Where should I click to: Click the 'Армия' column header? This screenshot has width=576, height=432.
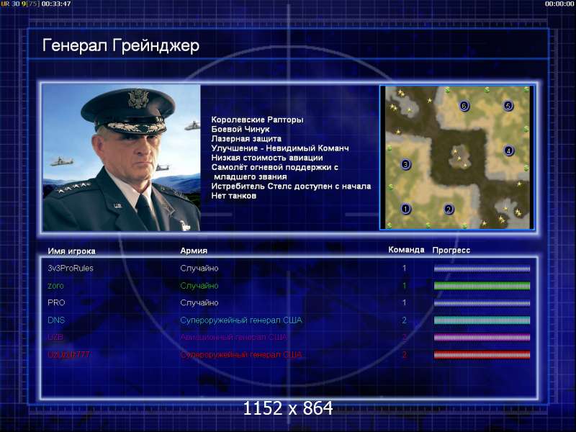pyautogui.click(x=194, y=251)
